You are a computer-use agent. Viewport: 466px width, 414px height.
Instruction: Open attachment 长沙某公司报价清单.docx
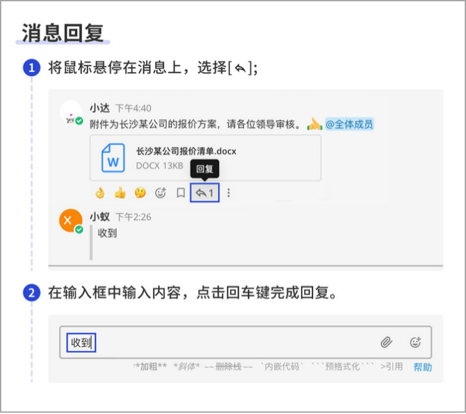coord(205,158)
